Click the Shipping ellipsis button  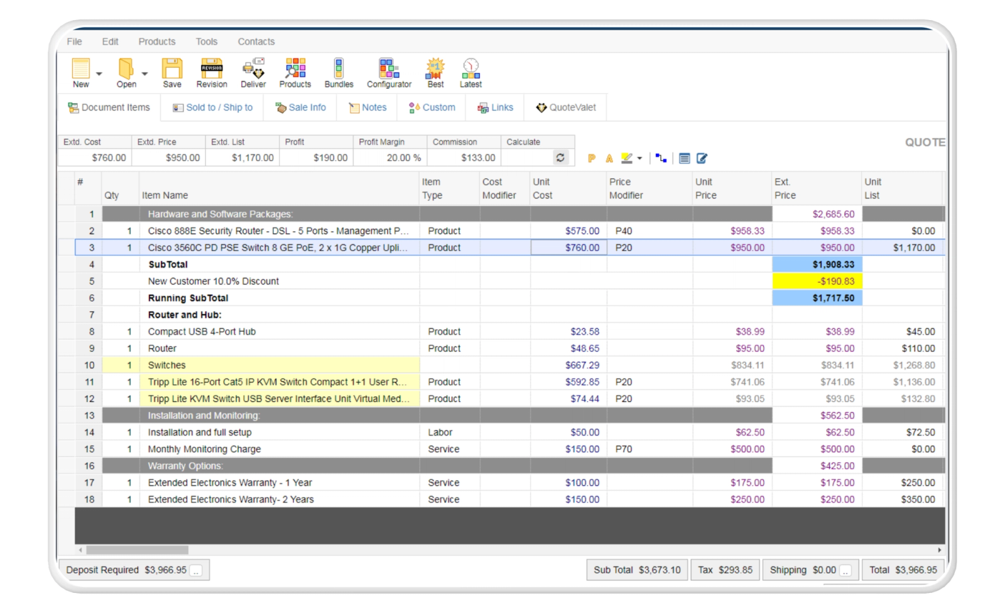pos(845,570)
